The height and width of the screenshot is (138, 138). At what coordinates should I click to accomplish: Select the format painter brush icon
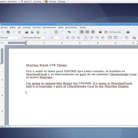(x=62, y=32)
